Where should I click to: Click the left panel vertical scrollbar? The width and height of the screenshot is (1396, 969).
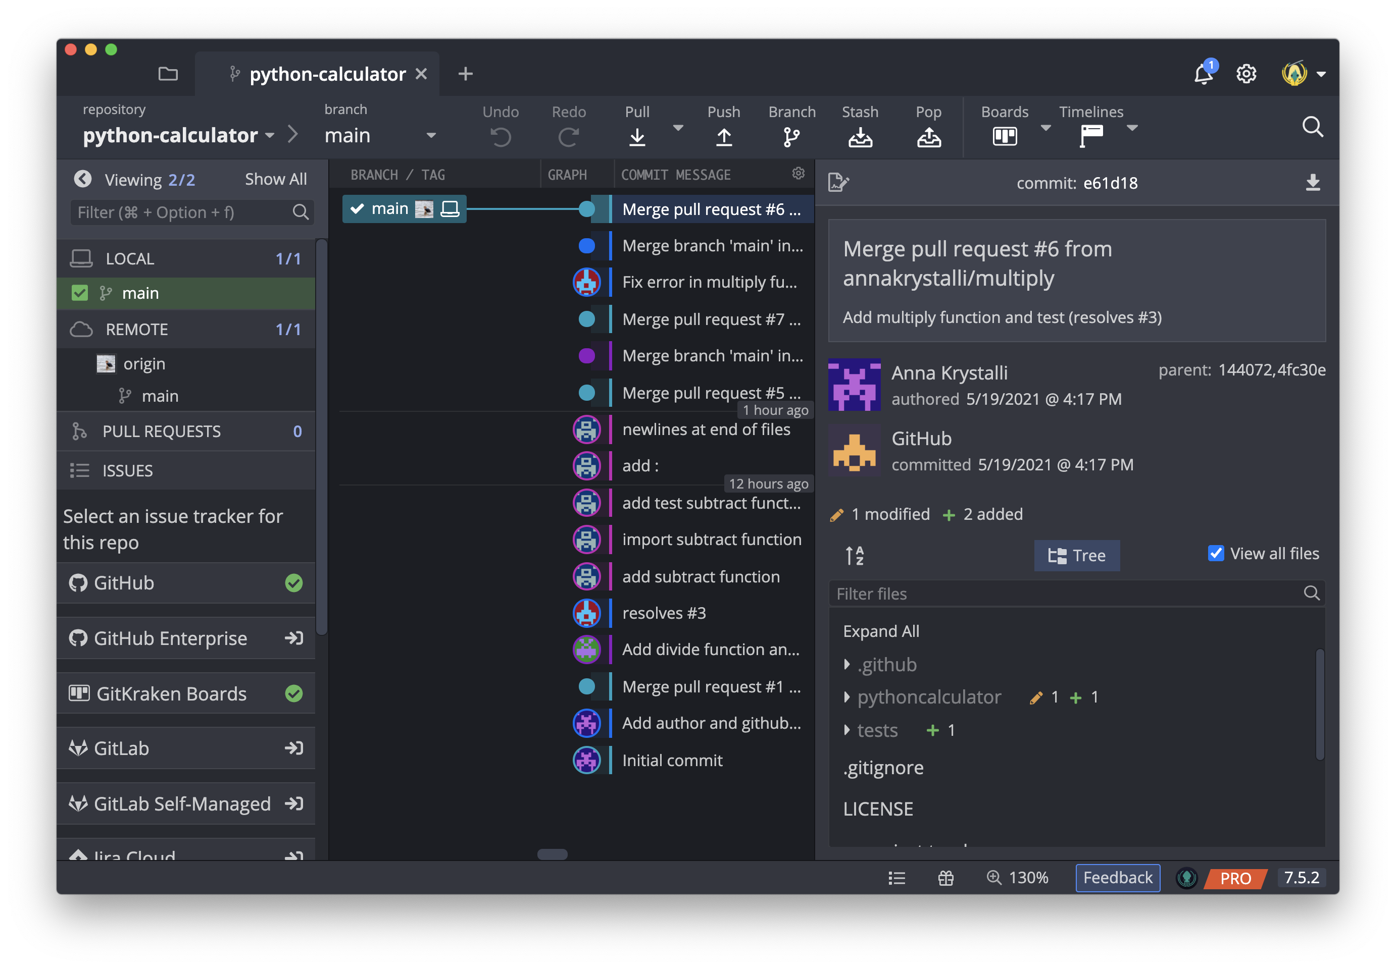(321, 437)
